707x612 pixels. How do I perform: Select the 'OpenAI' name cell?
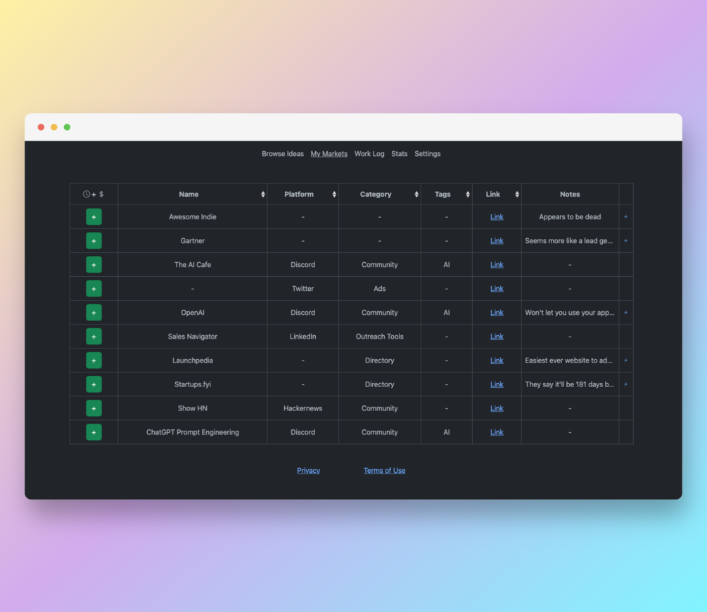(193, 313)
